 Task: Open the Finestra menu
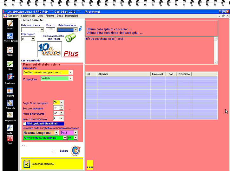click(x=50, y=16)
